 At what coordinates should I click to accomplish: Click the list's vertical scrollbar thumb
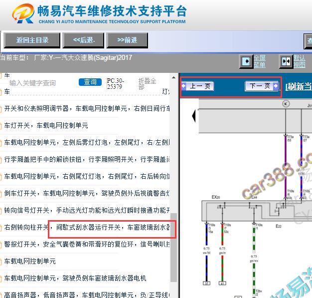[174, 248]
